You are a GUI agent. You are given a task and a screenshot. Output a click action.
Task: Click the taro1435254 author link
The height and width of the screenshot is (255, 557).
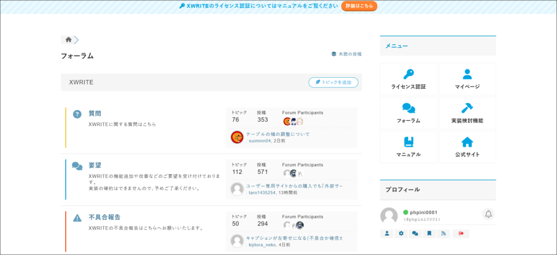(x=262, y=192)
